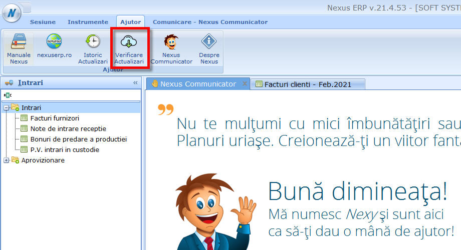This screenshot has height=250, width=461.
Task: Open the Nexus application orb menu
Action: tap(12, 13)
